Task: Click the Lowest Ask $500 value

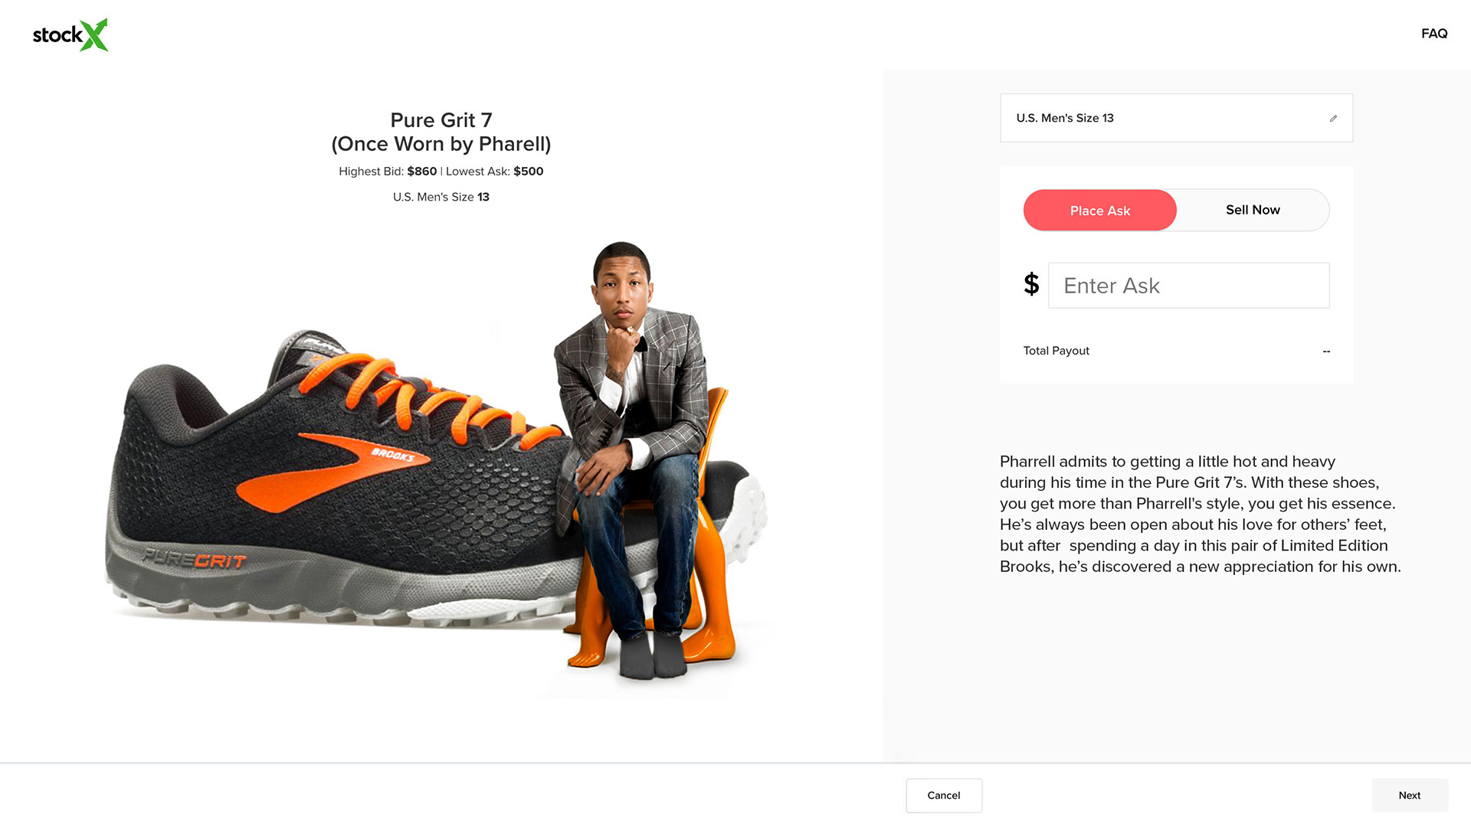Action: click(x=528, y=172)
